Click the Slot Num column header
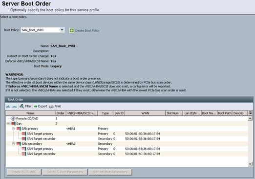 click(174, 113)
